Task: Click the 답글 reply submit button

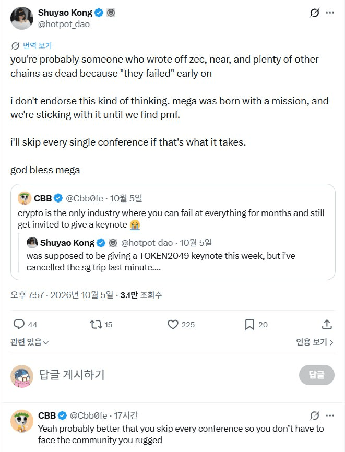Action: pos(317,375)
